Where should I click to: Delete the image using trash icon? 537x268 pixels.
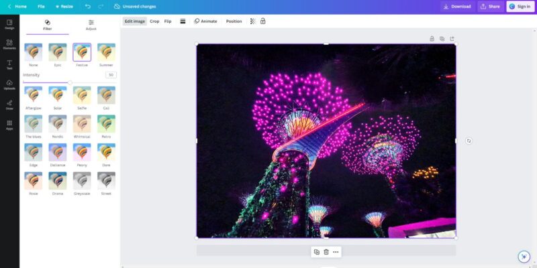click(x=326, y=252)
